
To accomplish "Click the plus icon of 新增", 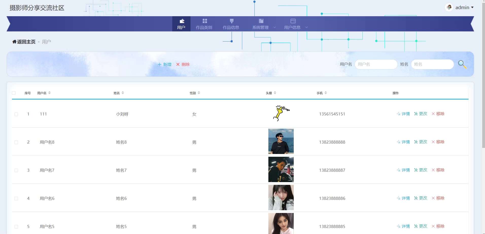I will (x=160, y=64).
